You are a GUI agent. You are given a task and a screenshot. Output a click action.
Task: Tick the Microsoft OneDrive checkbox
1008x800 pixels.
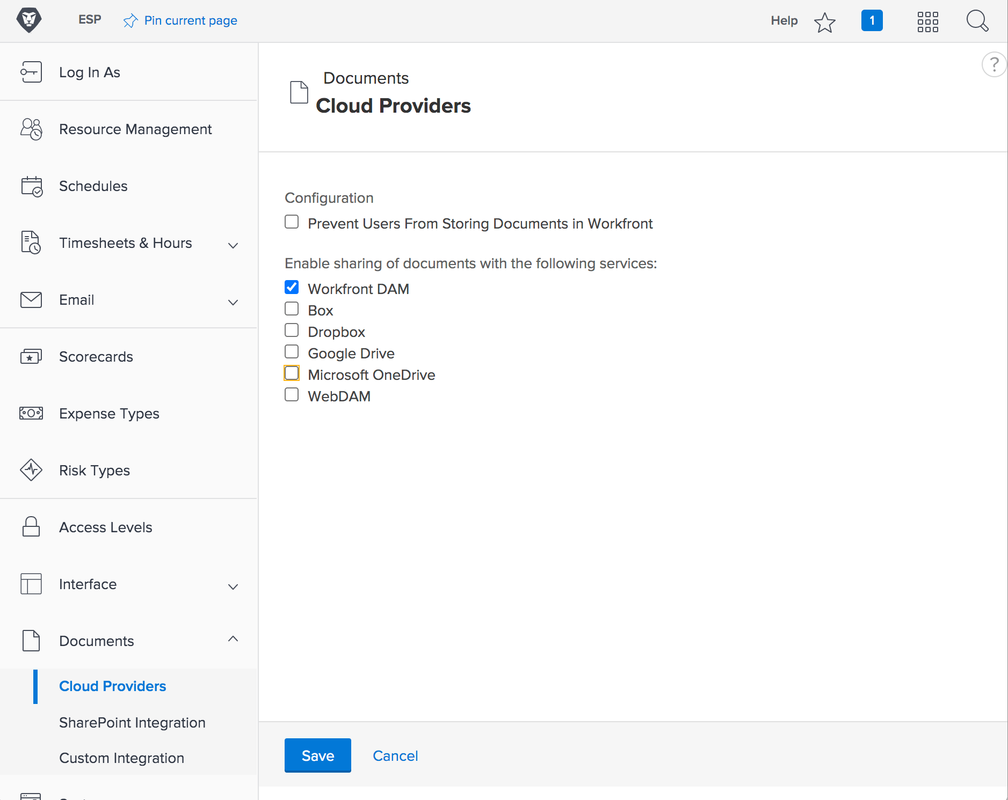click(x=292, y=373)
